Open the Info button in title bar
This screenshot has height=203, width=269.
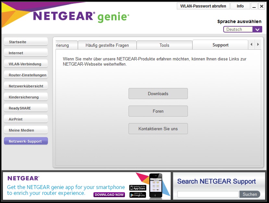[240, 6]
